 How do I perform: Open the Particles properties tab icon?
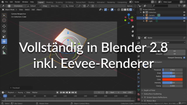[x=138, y=78]
